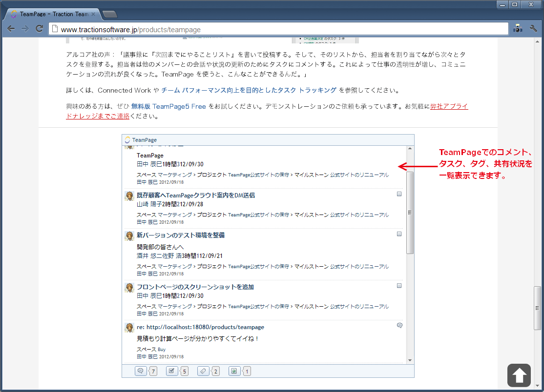Click the TeamPage logo in widget header
This screenshot has height=392, width=544.
pyautogui.click(x=127, y=140)
